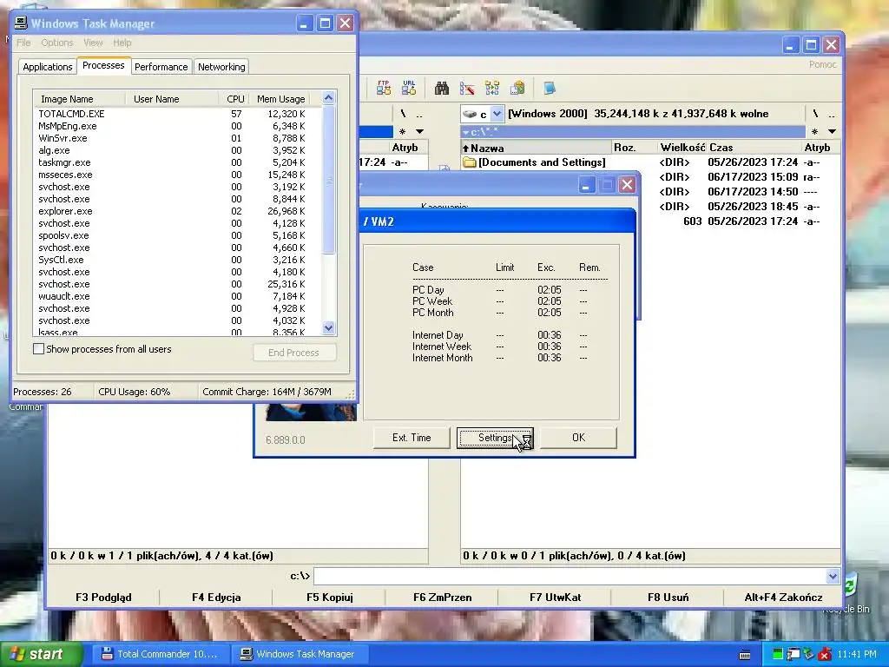This screenshot has height=667, width=889.
Task: Select [Documents and Settings] folder row
Action: pos(650,162)
